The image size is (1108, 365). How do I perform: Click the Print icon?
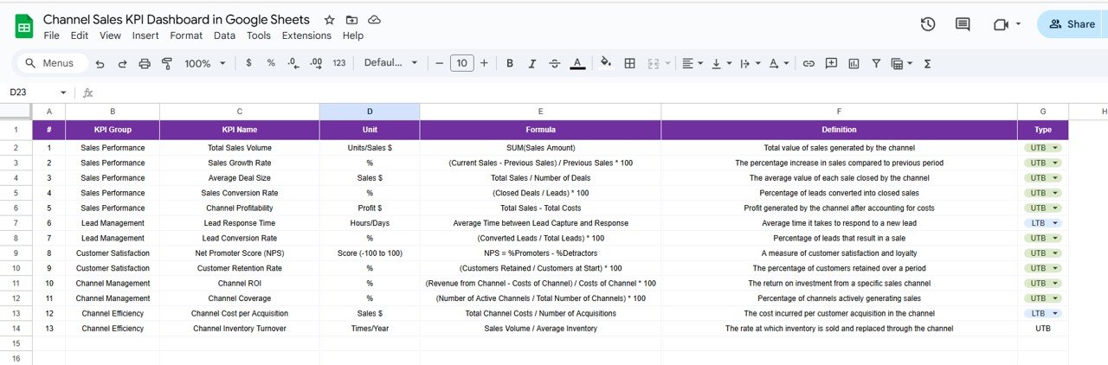click(145, 63)
